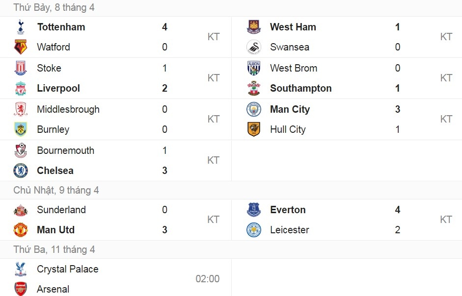
Task: Click the West Brom club icon
Action: [x=253, y=68]
